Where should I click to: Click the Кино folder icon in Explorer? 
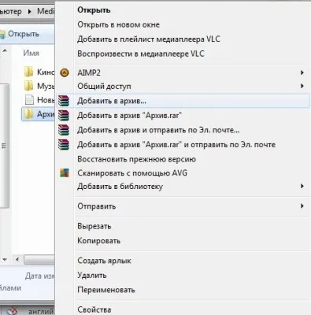tap(28, 72)
